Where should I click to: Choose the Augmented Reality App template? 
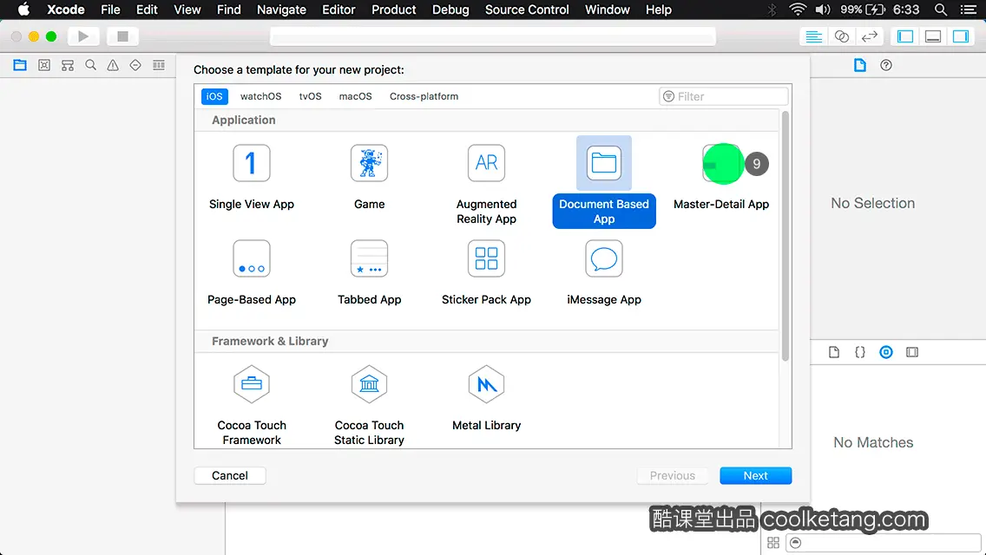point(486,184)
